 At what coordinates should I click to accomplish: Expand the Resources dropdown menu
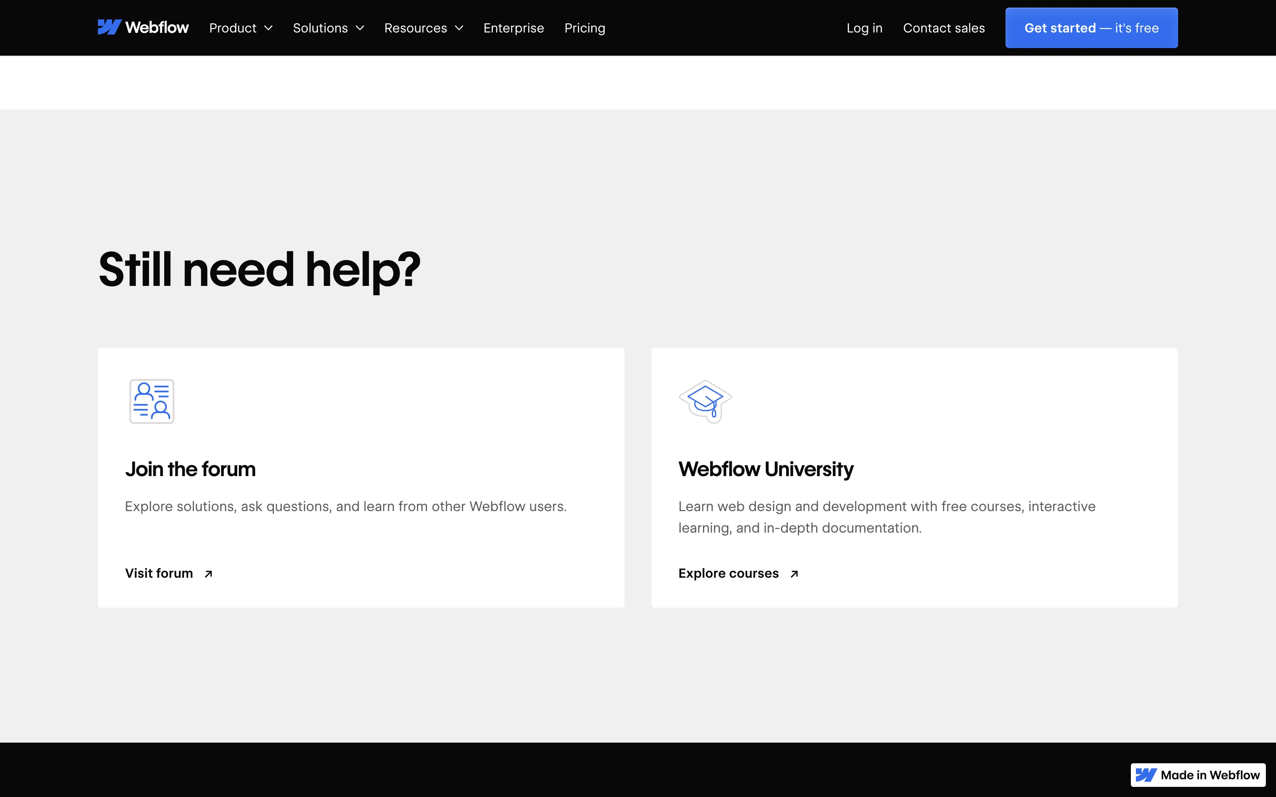423,28
